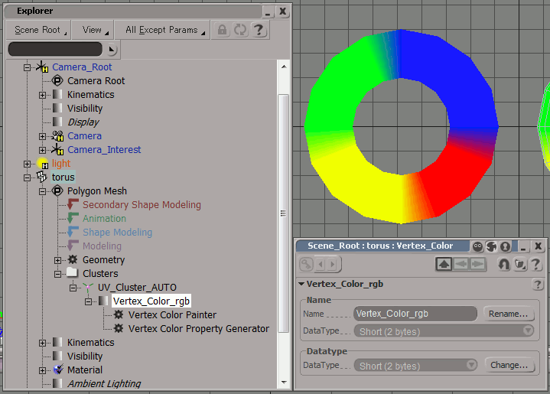Click the Name text field
The image size is (550, 394).
click(415, 314)
